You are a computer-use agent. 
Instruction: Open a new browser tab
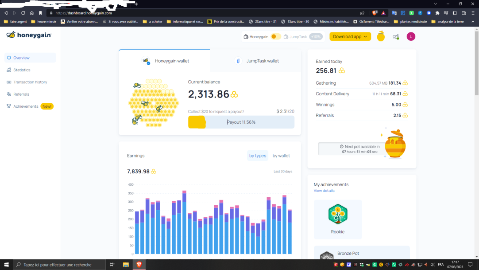[136, 4]
